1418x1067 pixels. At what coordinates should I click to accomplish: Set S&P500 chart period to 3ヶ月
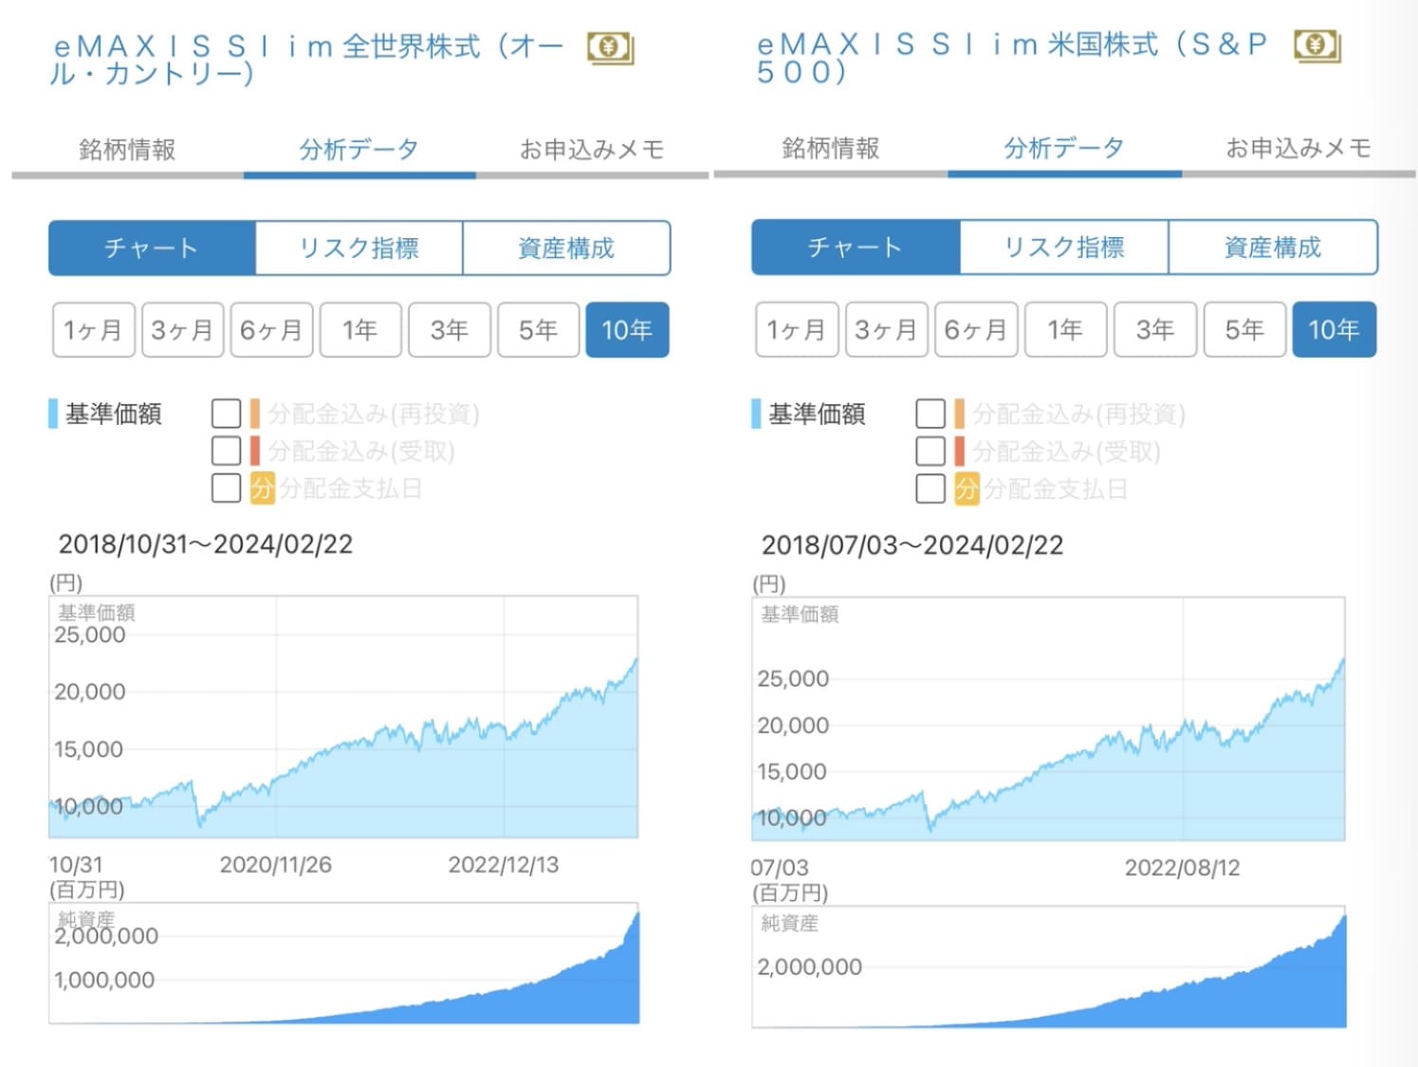(x=886, y=330)
